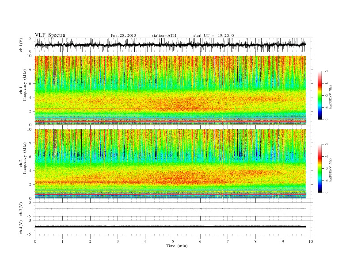Click the "8" kHz tick of ch.1 spectrogram
This screenshot has width=350, height=271.
pyautogui.click(x=30, y=70)
